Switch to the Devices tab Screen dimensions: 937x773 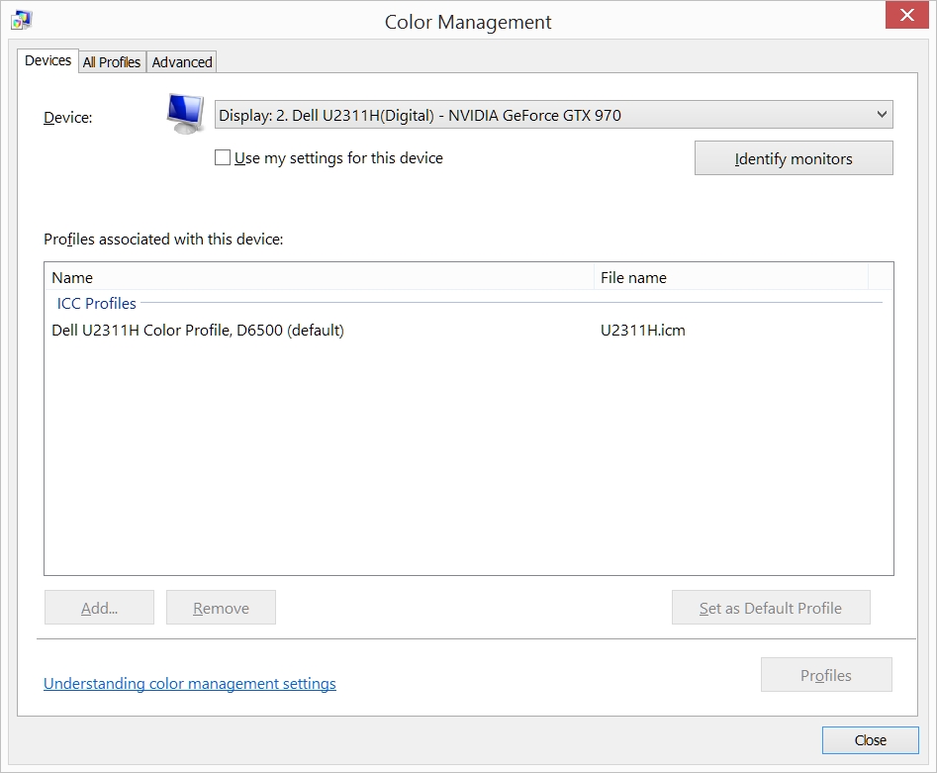[x=47, y=61]
